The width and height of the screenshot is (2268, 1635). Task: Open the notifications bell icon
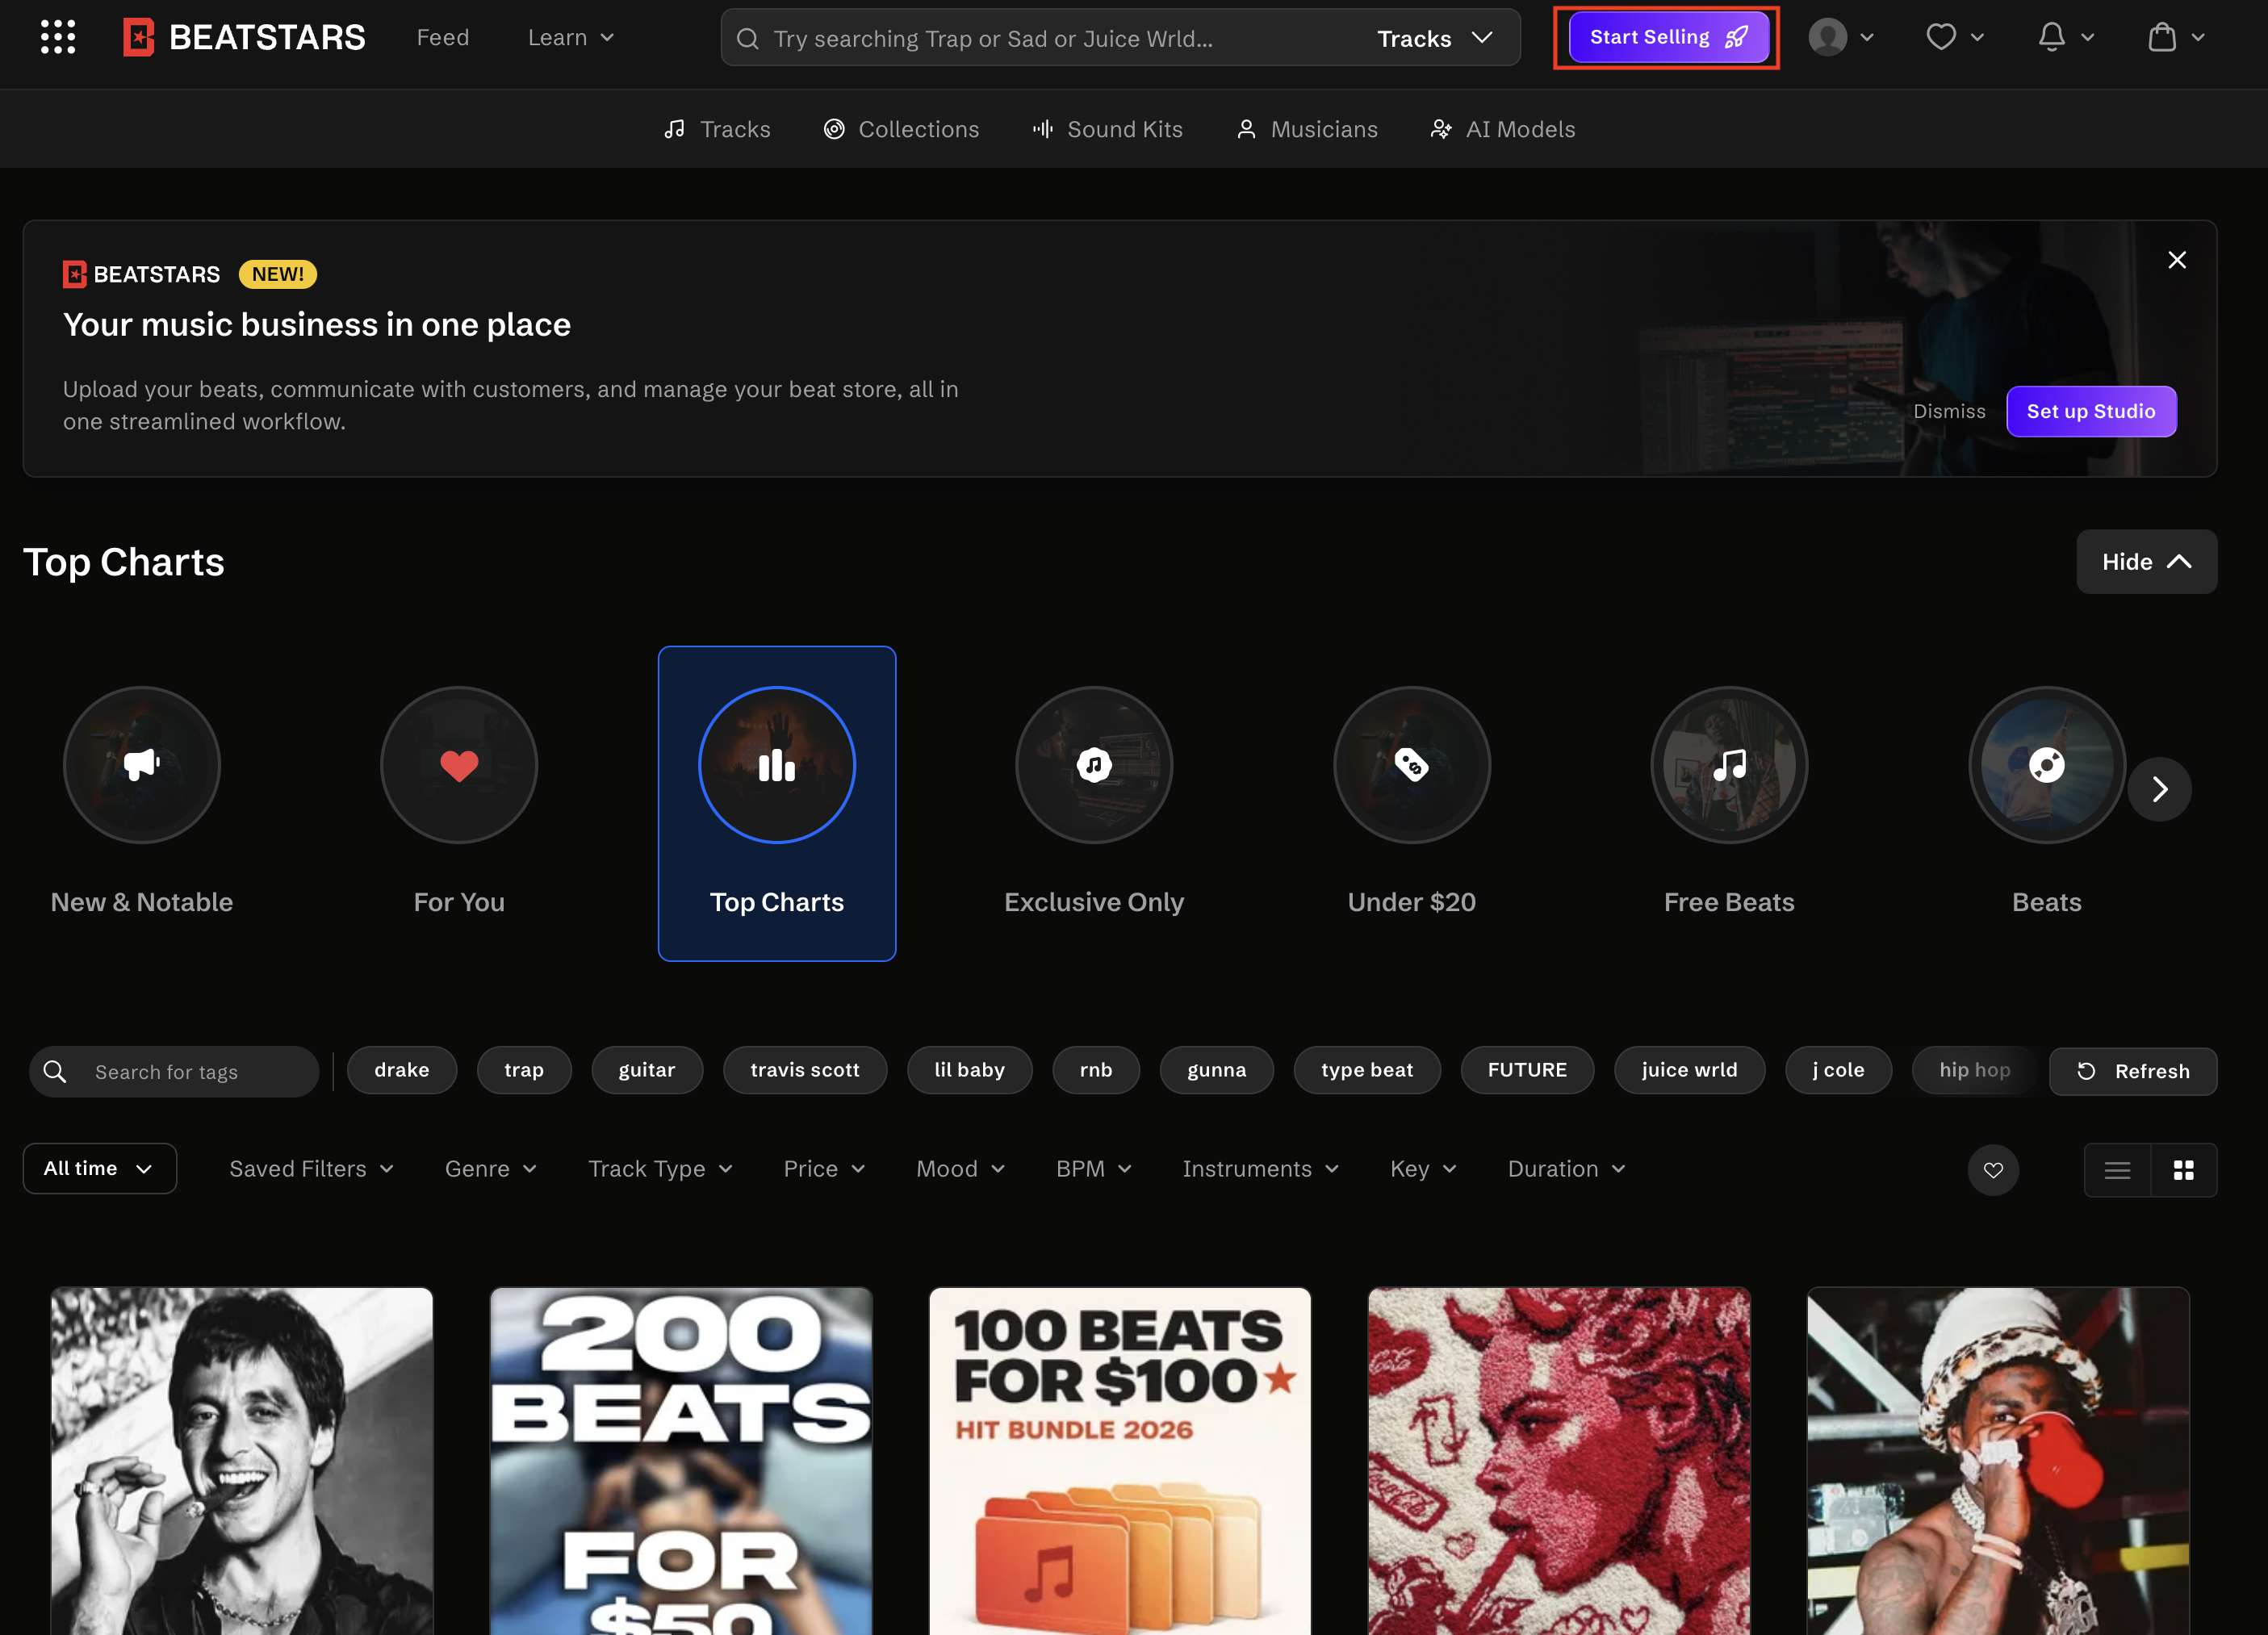2051,37
